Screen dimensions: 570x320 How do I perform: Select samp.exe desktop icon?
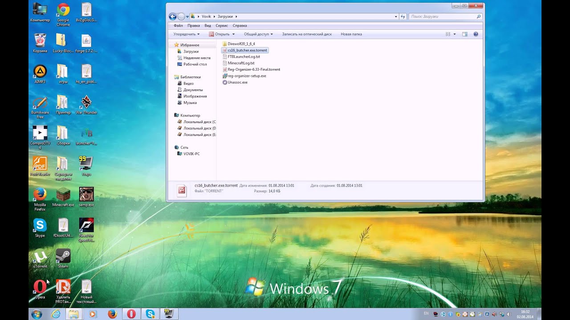(86, 197)
